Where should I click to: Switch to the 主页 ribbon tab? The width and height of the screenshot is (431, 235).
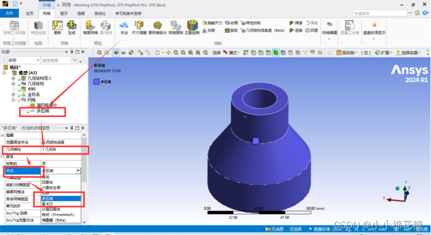pyautogui.click(x=30, y=13)
